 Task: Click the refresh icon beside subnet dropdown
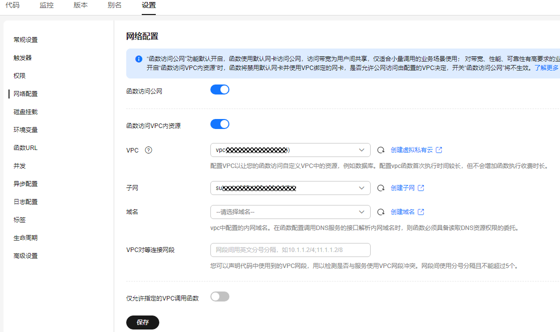[x=381, y=188]
